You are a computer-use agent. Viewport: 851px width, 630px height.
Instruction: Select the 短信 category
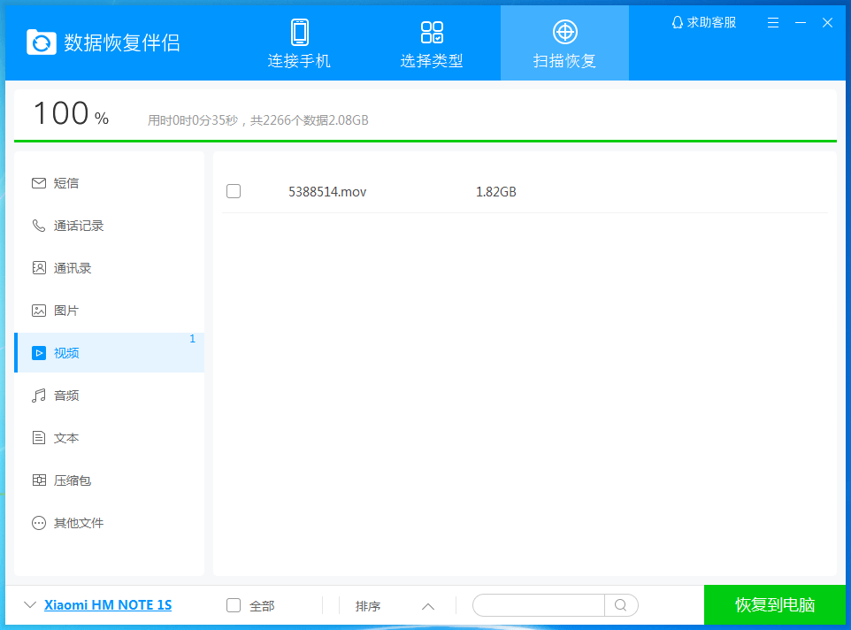pyautogui.click(x=109, y=183)
